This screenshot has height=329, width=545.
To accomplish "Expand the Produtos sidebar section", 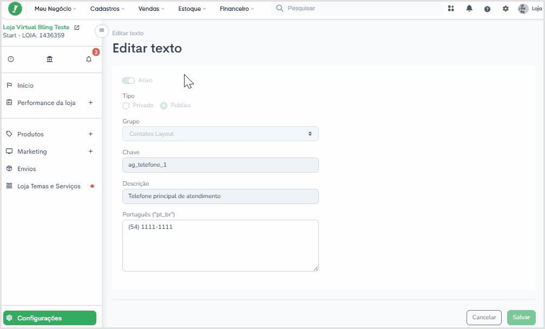I will (91, 134).
